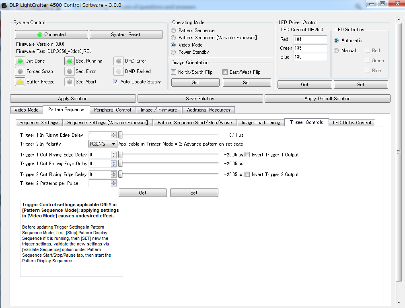The image size is (405, 308).
Task: Check Invert Trigger 1 Output
Action: tap(247, 155)
